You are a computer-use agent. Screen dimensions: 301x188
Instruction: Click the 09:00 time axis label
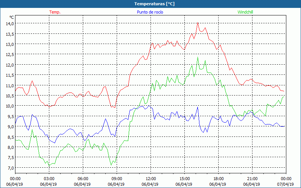(117, 179)
